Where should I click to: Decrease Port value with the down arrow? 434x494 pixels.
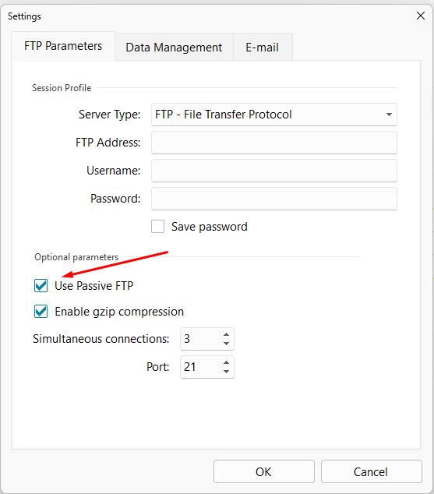coord(226,372)
